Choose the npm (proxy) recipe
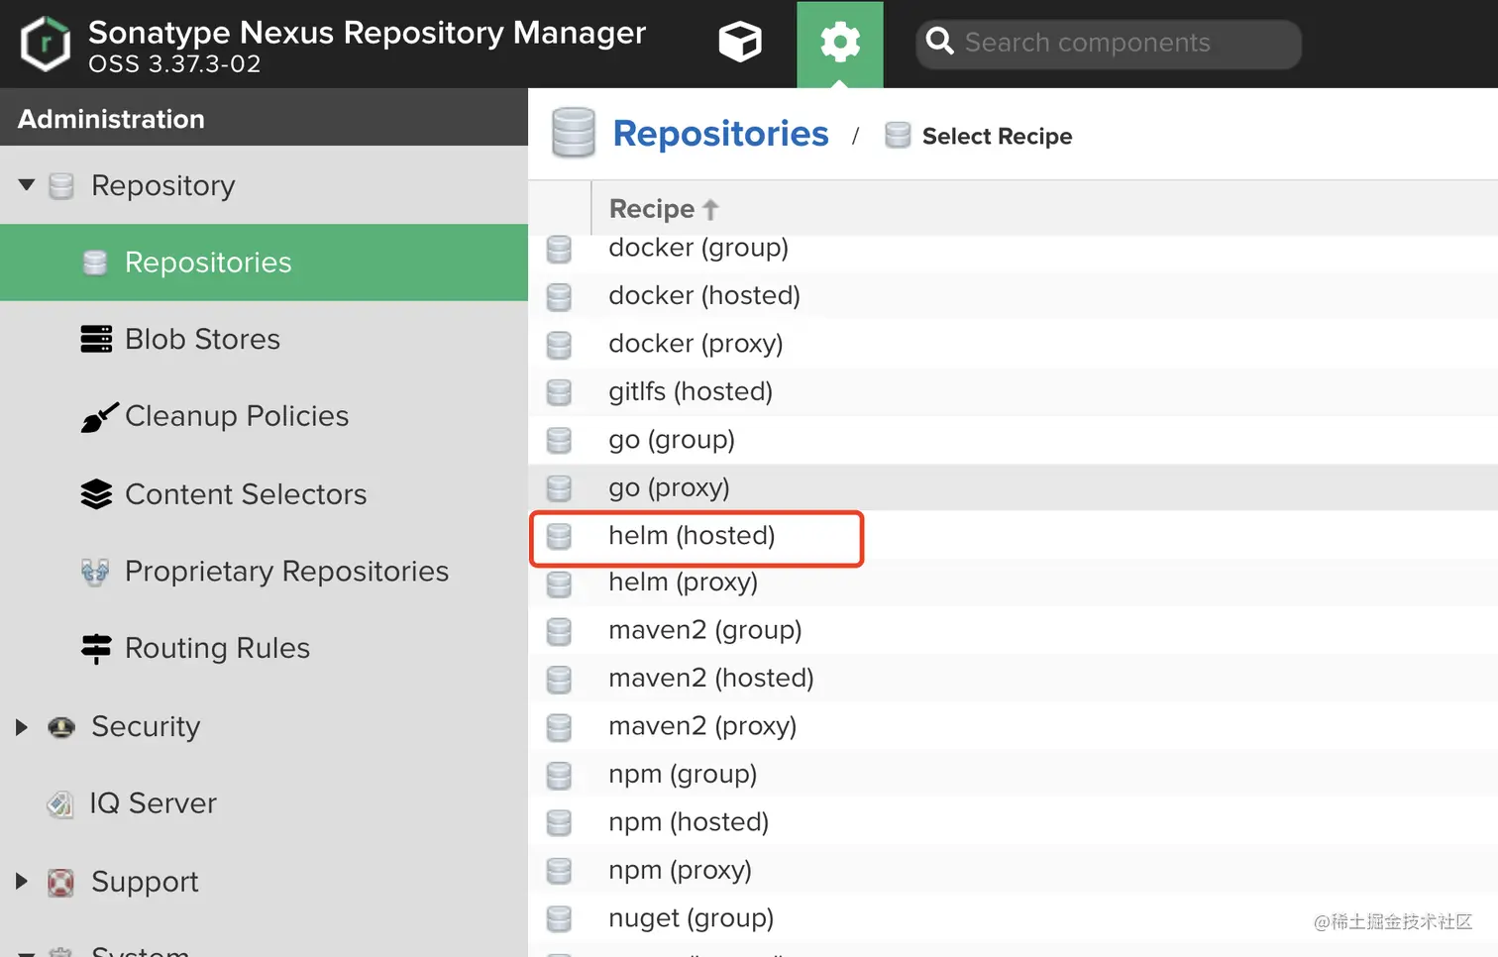Screen dimensions: 1498x957 [x=1013, y=871]
